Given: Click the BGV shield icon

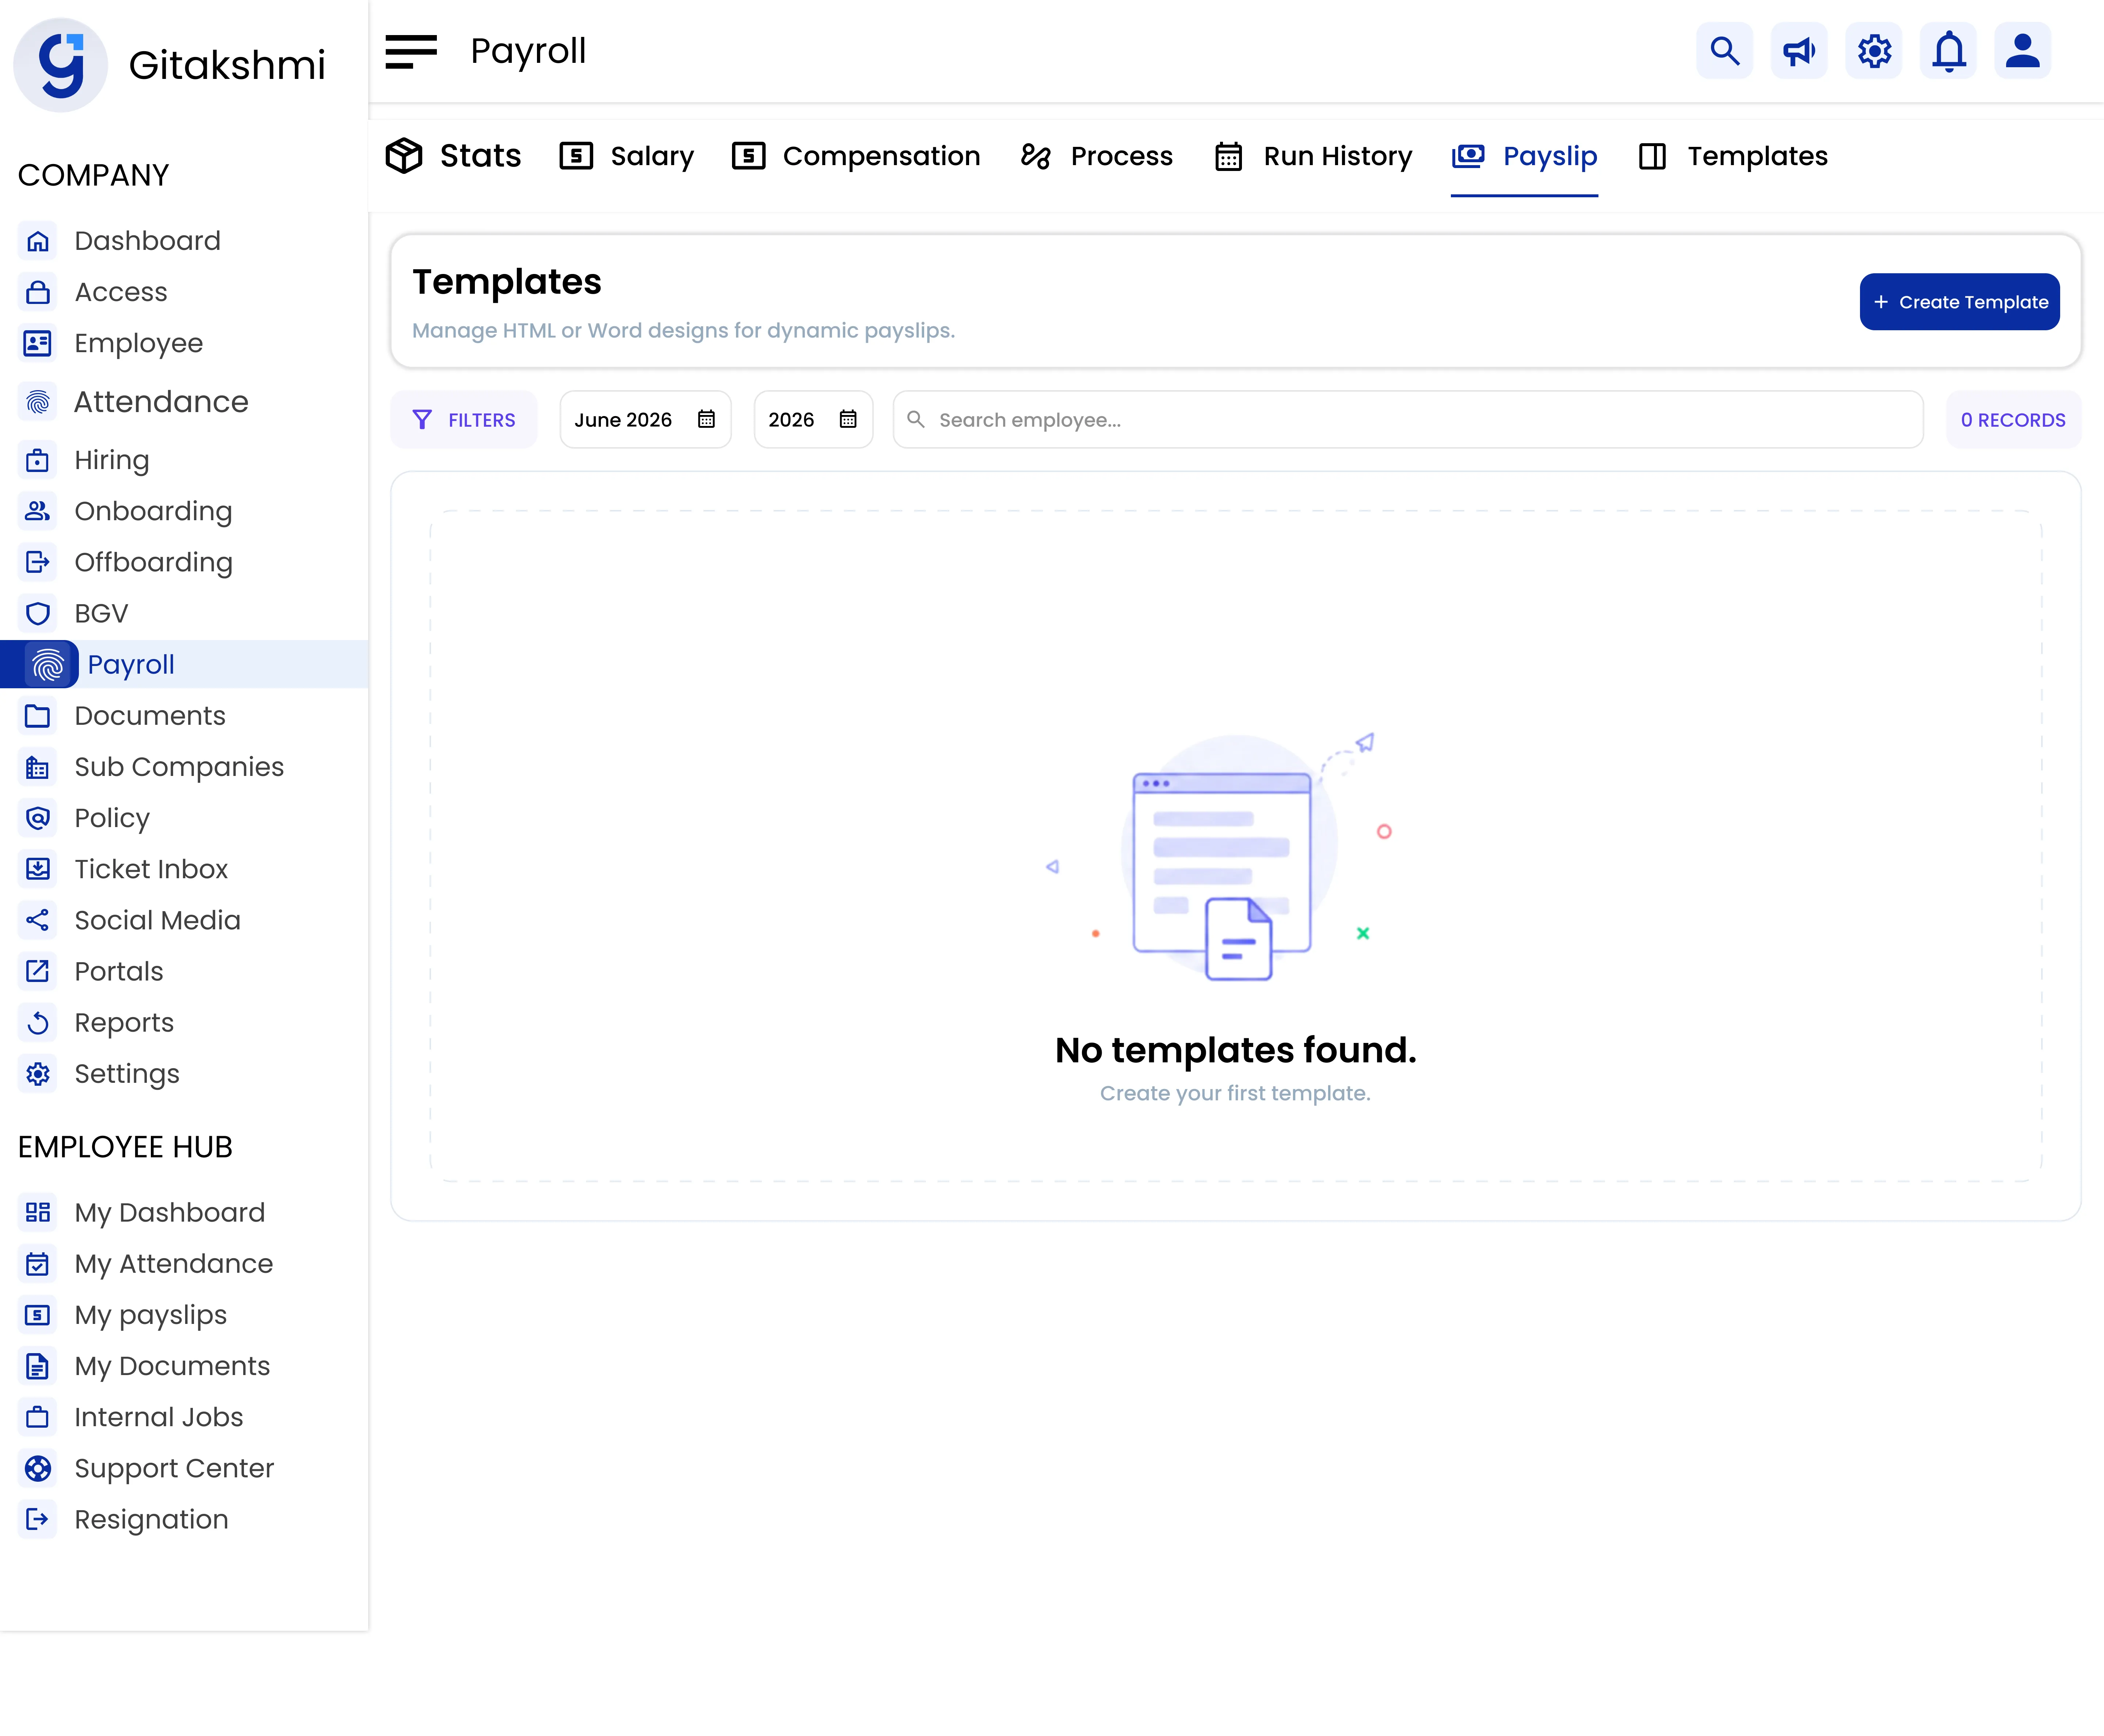Looking at the screenshot, I should (x=38, y=613).
